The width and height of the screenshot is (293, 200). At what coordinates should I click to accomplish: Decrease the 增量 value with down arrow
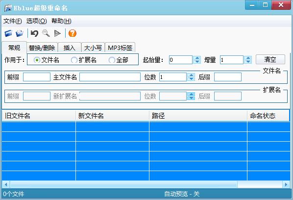tap(248, 62)
